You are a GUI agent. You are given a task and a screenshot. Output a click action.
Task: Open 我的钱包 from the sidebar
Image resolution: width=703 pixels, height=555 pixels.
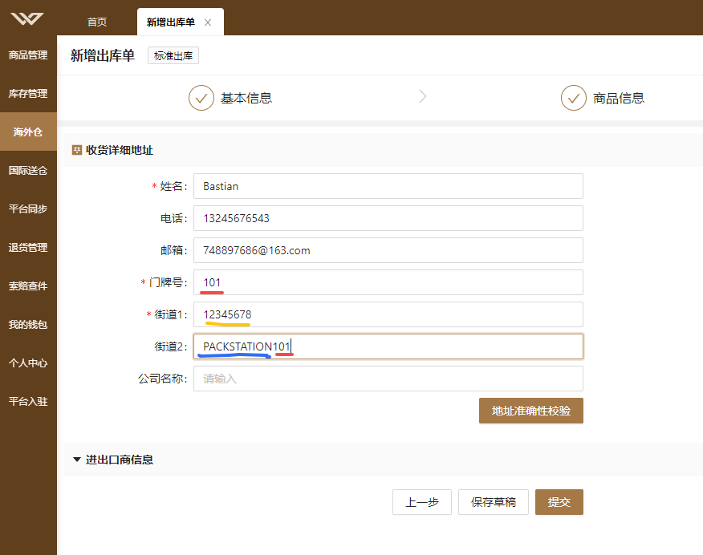pos(28,325)
